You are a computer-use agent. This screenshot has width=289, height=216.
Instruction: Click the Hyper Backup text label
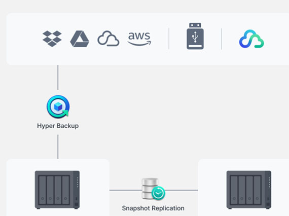point(58,126)
